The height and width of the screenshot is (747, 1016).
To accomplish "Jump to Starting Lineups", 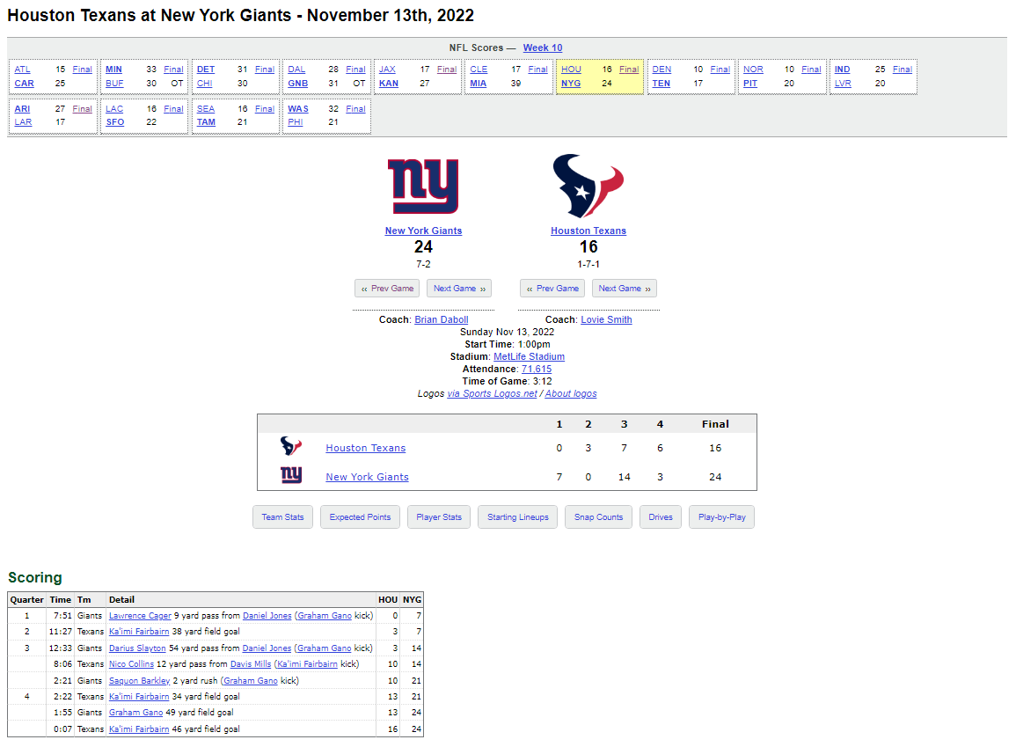I will [518, 517].
